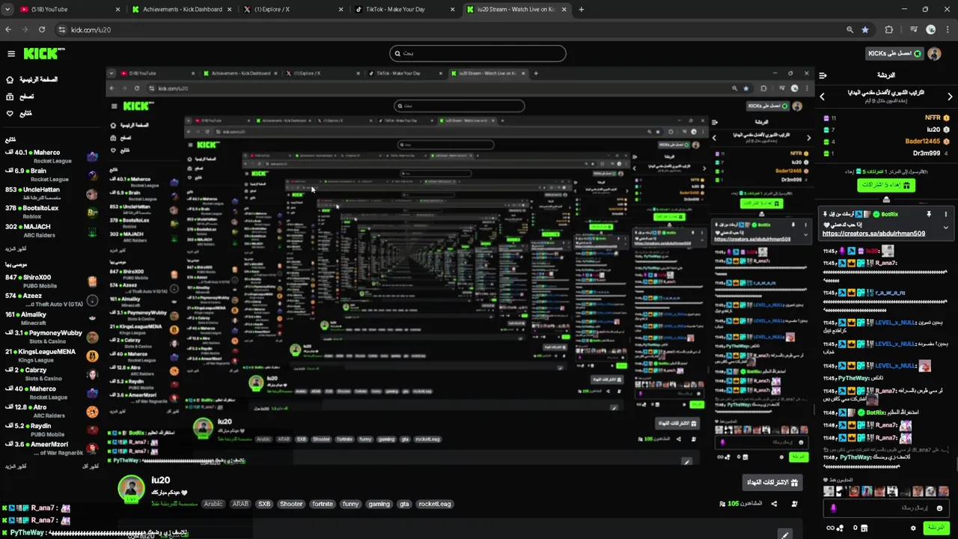This screenshot has height=539, width=958.
Task: Open the Chrome three-dot menu
Action: [x=948, y=30]
